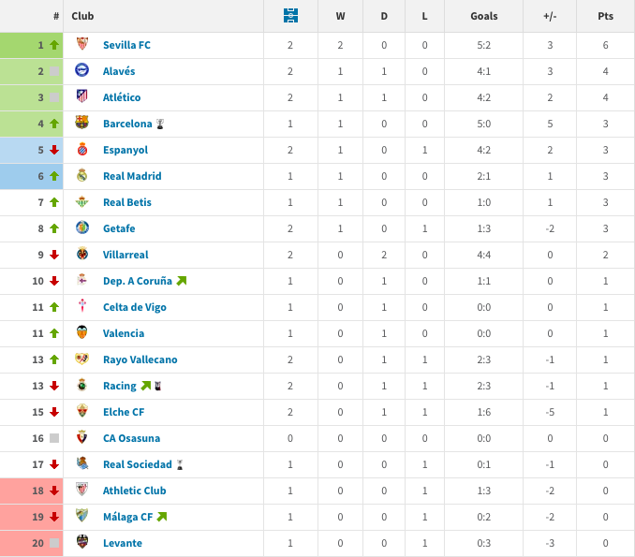Select the Goals column header
This screenshot has width=635, height=557.
(484, 16)
